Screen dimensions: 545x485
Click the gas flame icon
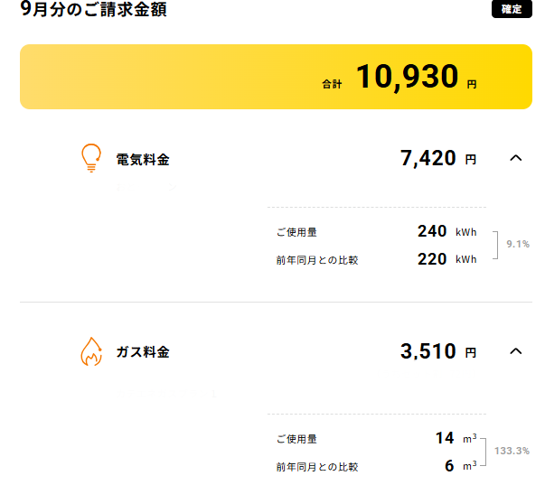pos(91,351)
